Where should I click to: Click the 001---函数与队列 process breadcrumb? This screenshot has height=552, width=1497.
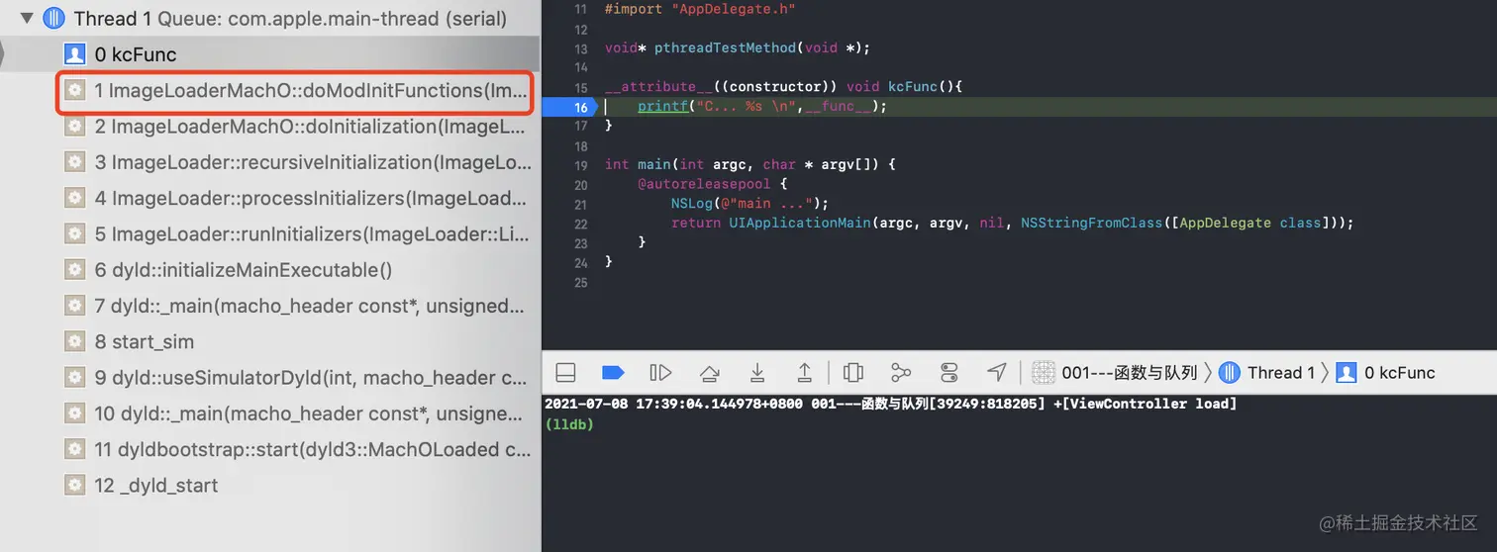tap(1130, 373)
